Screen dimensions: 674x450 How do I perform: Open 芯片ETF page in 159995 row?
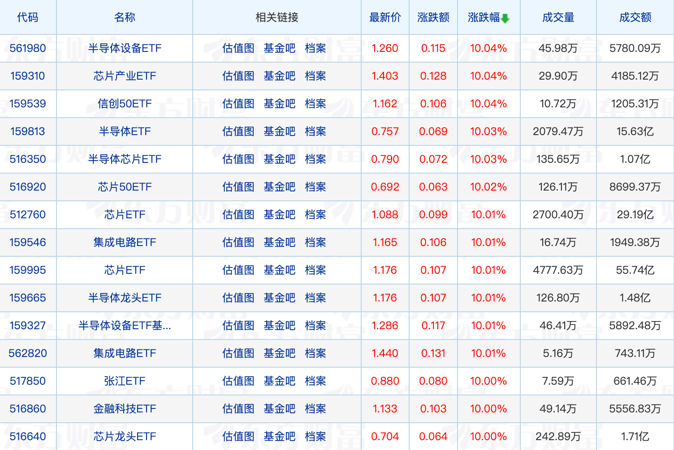pyautogui.click(x=125, y=270)
